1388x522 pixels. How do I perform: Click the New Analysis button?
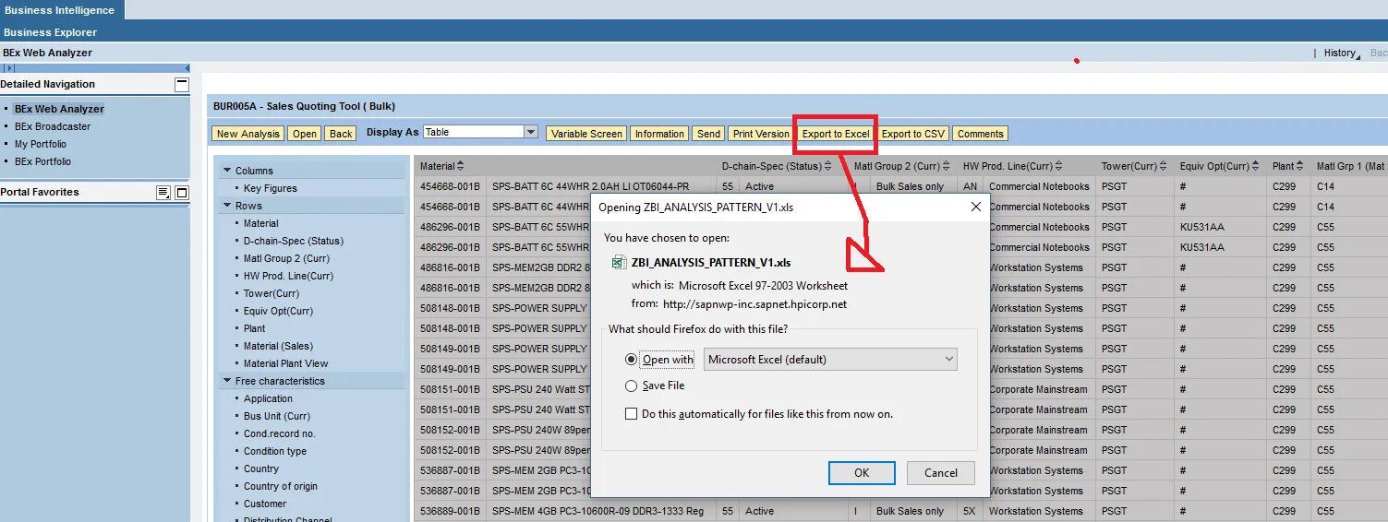(x=247, y=134)
